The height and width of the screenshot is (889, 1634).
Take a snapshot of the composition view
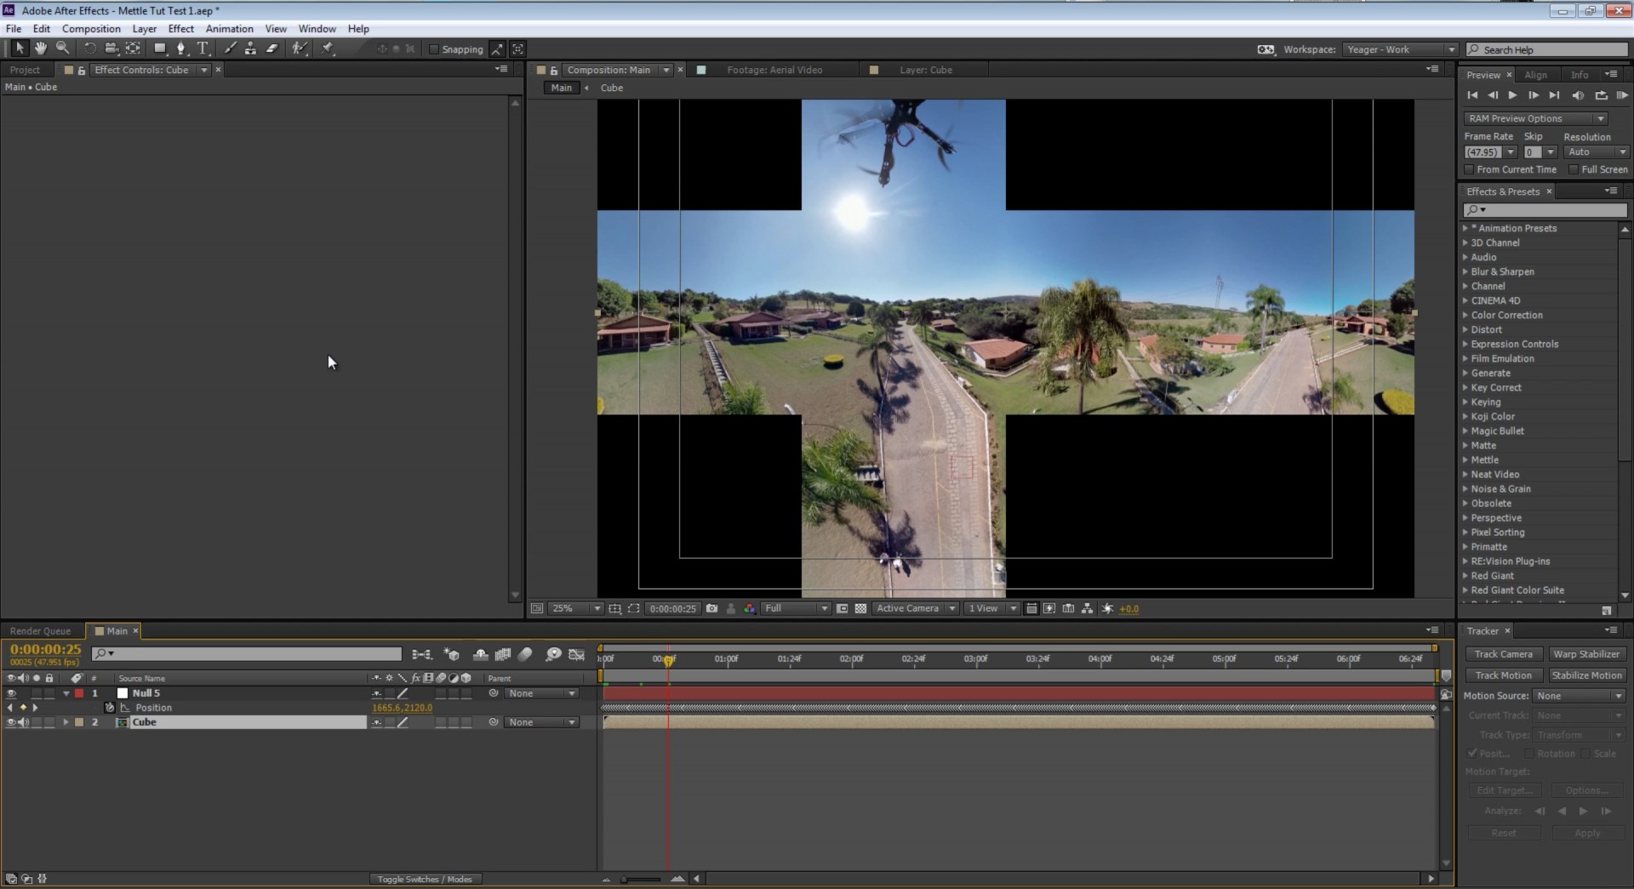(711, 608)
